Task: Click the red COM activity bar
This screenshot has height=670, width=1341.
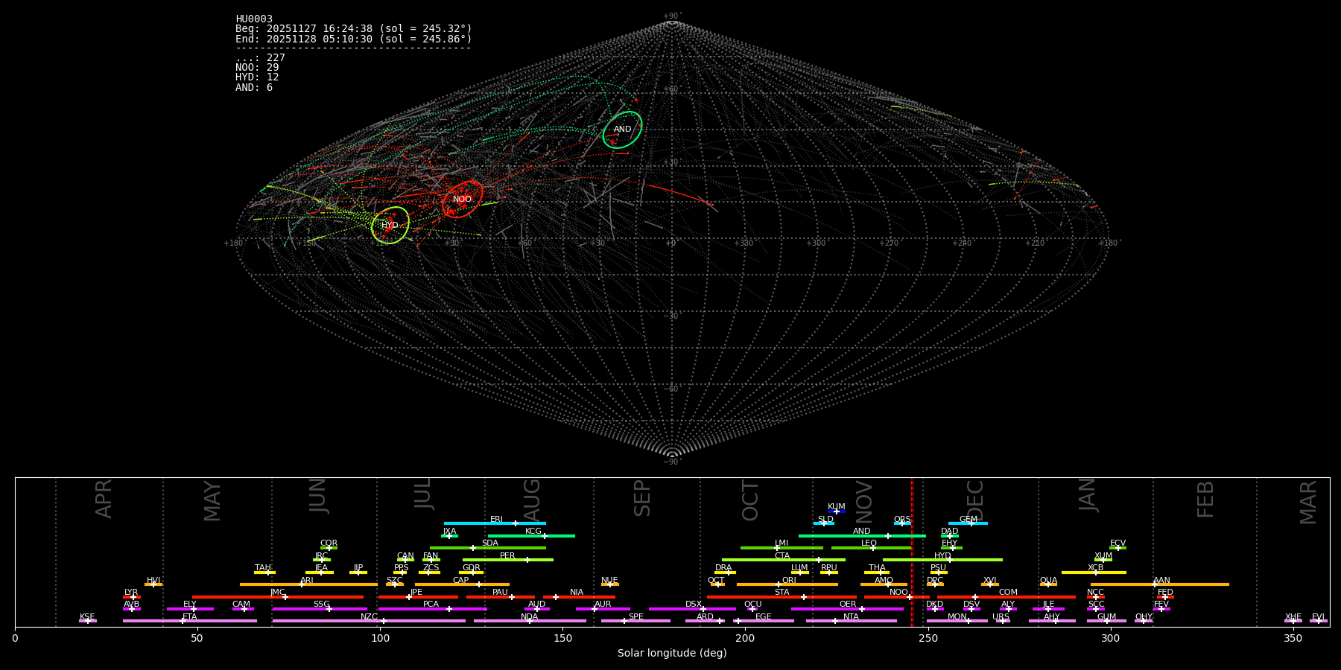Action: [1006, 597]
